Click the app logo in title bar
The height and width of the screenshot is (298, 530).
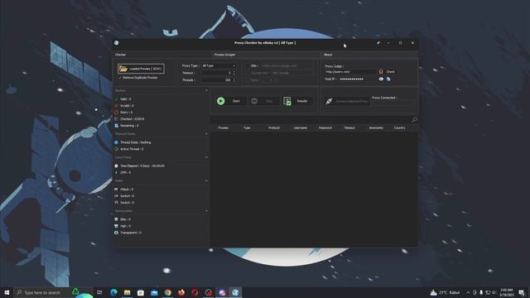[117, 43]
